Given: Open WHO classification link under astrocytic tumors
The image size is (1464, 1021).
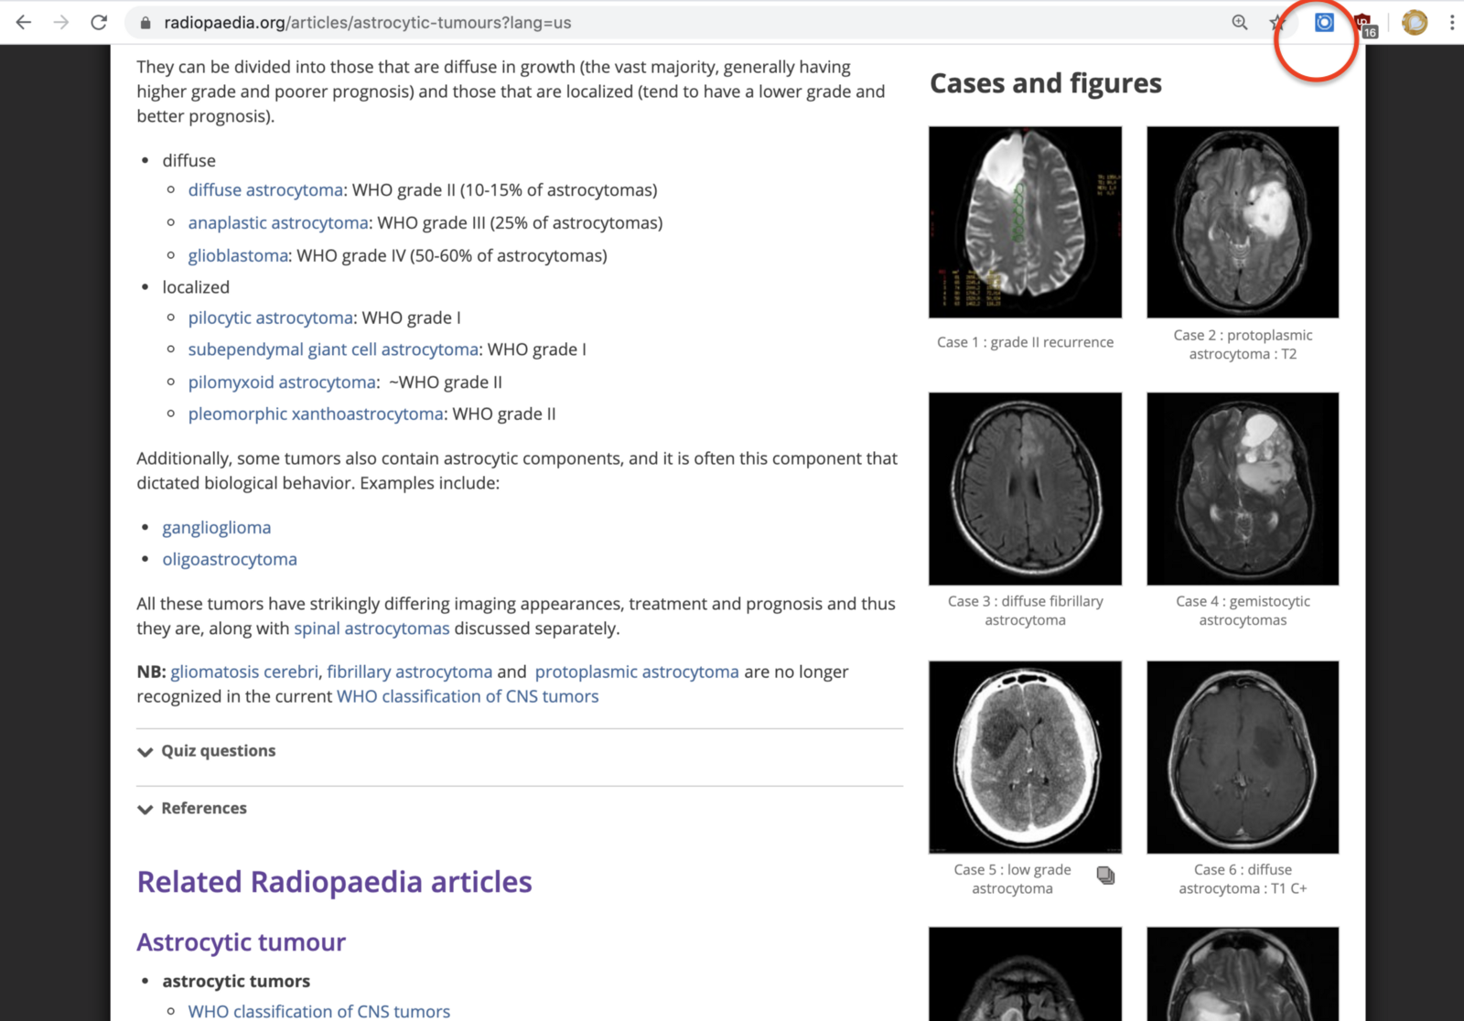Looking at the screenshot, I should pyautogui.click(x=318, y=1011).
